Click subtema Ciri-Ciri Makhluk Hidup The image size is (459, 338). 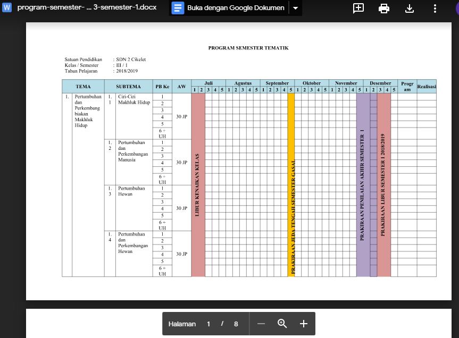(x=134, y=99)
